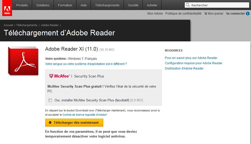Click the search magnifier icon
251x144 pixels.
[x=188, y=5]
